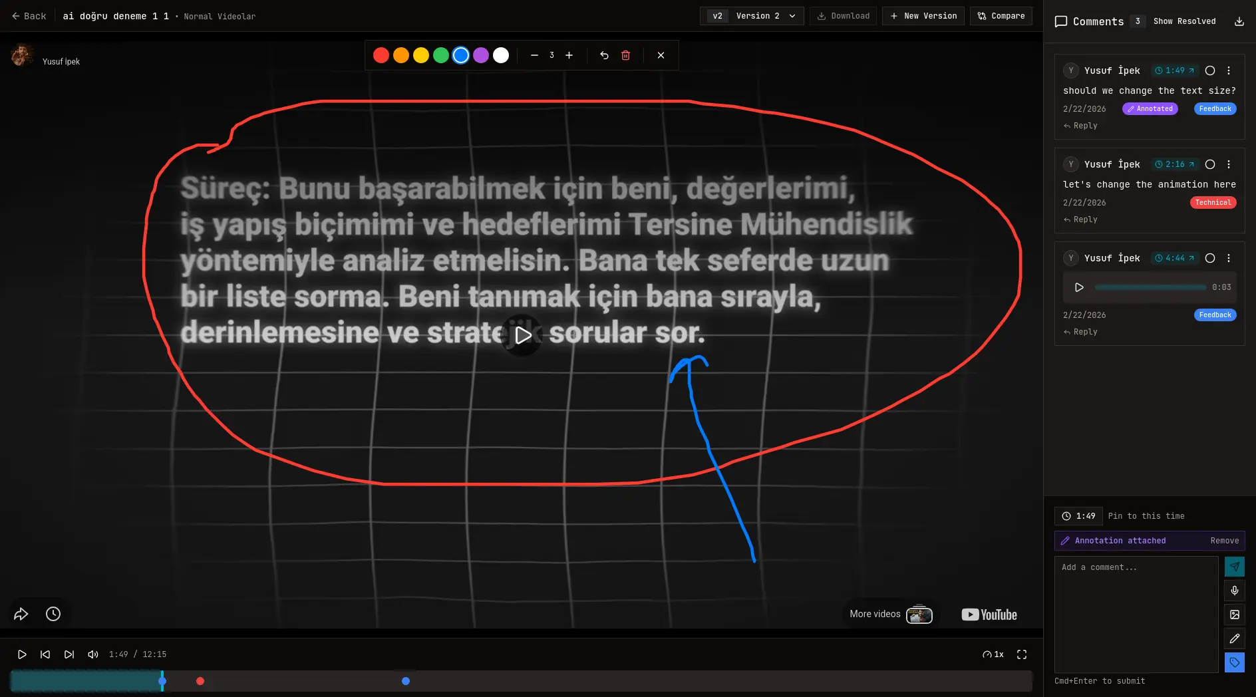Mute the video volume
The height and width of the screenshot is (697, 1256).
(93, 654)
